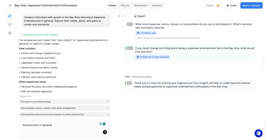
Task: Open the edit pencil sidebar icon
Action: click(x=10, y=25)
